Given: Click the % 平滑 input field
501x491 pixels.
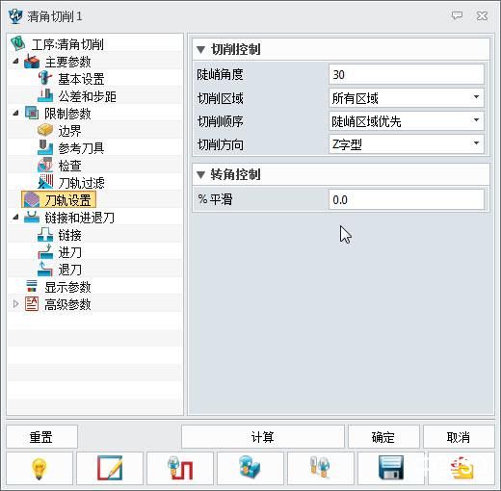Looking at the screenshot, I should pos(407,199).
